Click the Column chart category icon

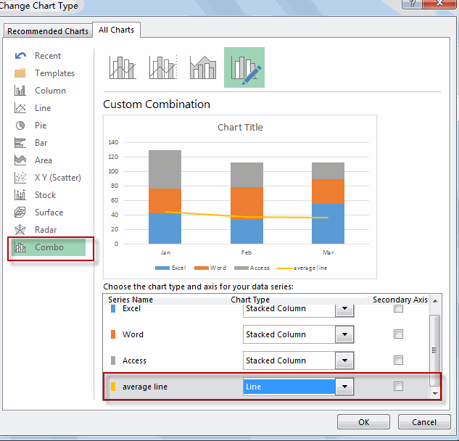[x=20, y=91]
